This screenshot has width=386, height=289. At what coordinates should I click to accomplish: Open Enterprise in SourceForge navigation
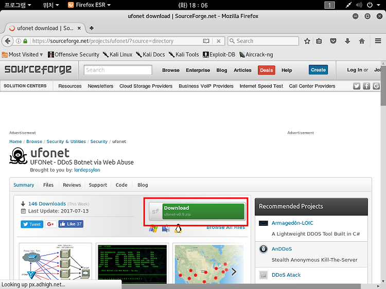(198, 70)
